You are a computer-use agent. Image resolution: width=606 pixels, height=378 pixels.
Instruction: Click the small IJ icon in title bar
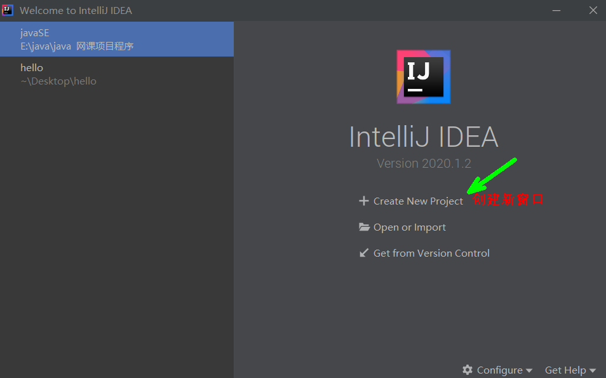tap(8, 10)
